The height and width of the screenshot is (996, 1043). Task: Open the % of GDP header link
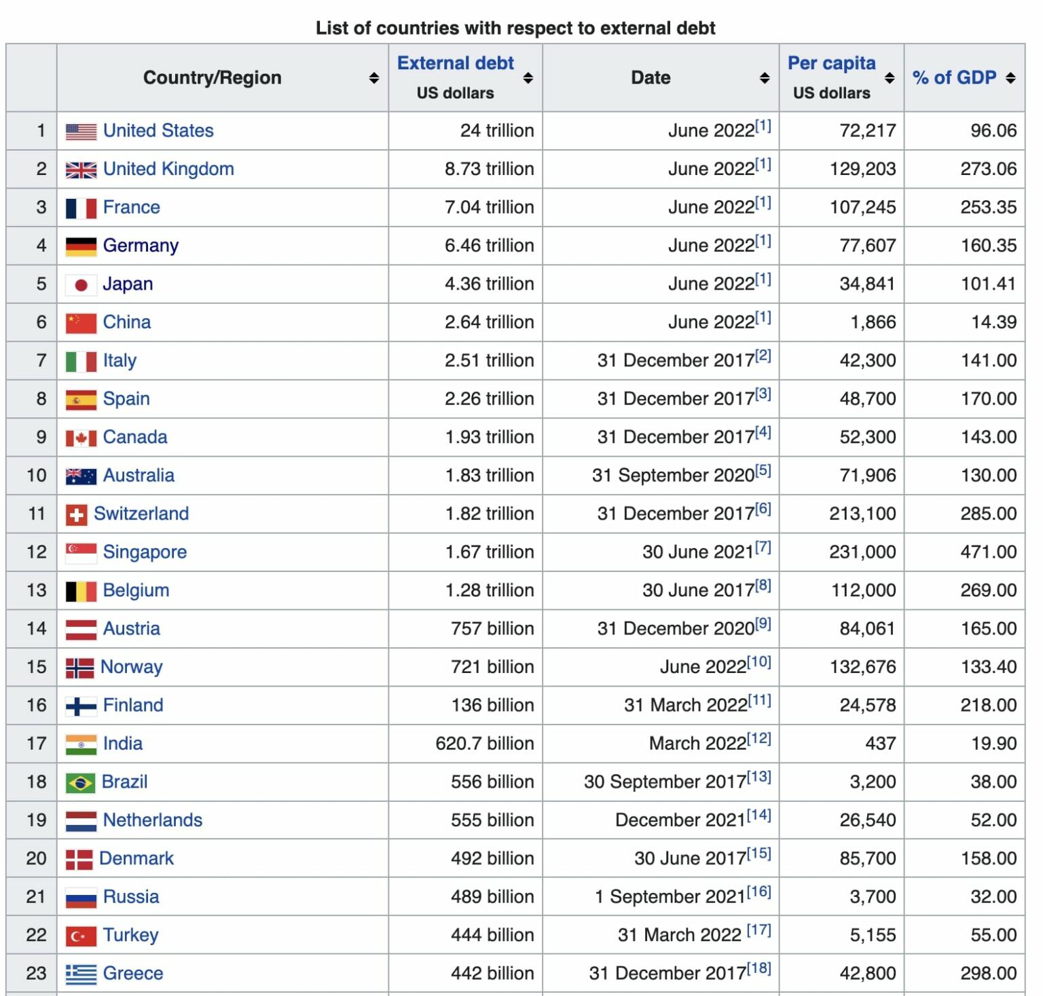click(x=954, y=77)
